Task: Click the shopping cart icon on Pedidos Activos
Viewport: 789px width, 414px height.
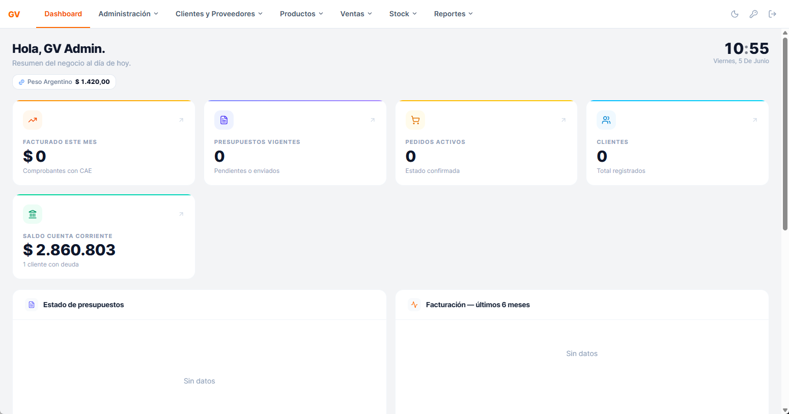Action: point(415,120)
